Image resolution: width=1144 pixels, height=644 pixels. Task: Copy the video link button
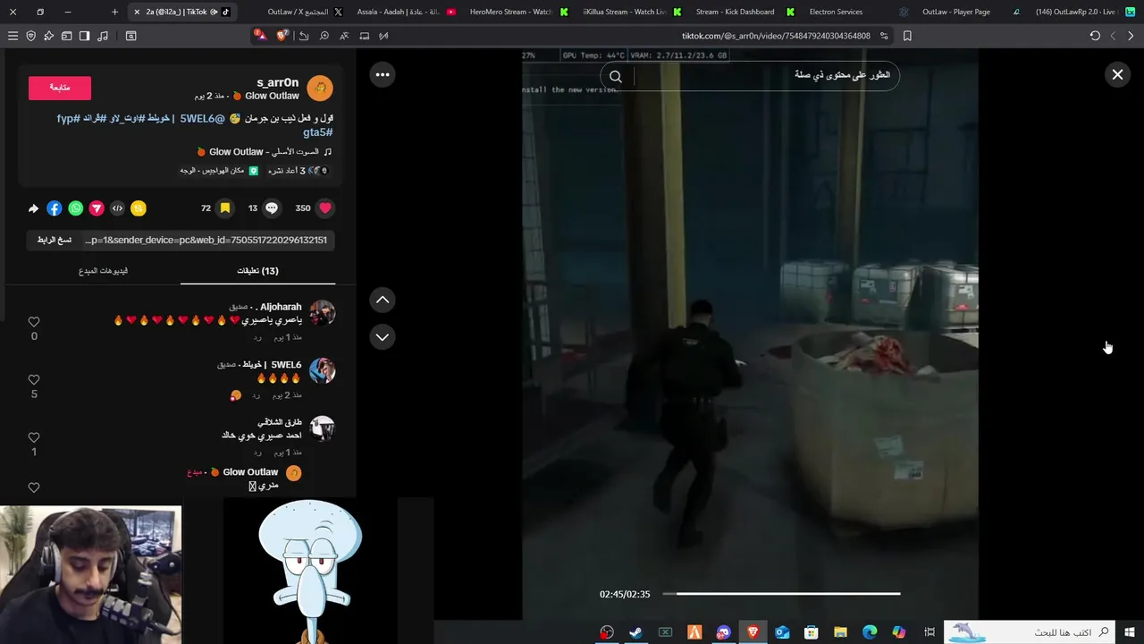point(55,240)
